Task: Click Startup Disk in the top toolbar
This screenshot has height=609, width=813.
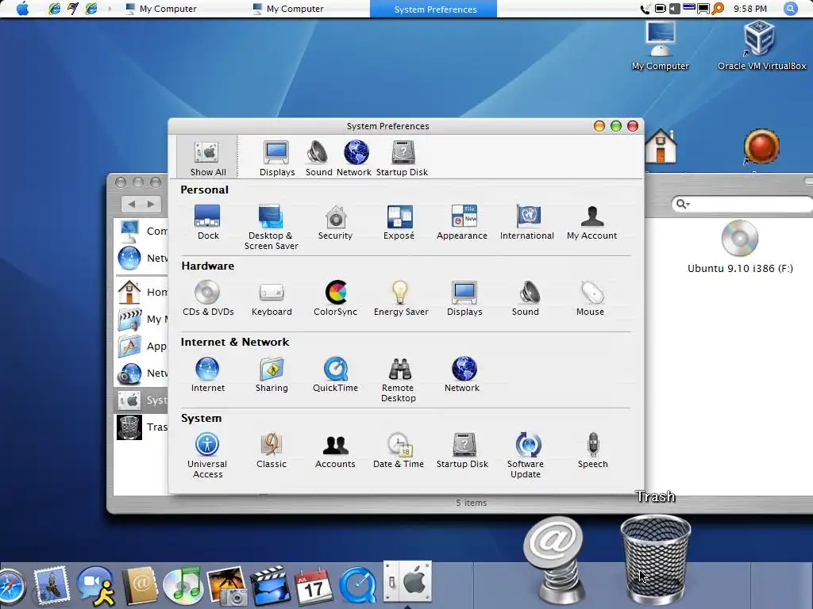Action: (x=403, y=159)
